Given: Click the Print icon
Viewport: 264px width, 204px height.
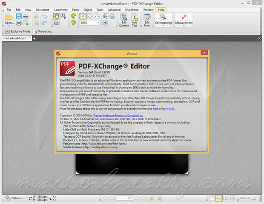Looking at the screenshot, I should click(19, 23).
